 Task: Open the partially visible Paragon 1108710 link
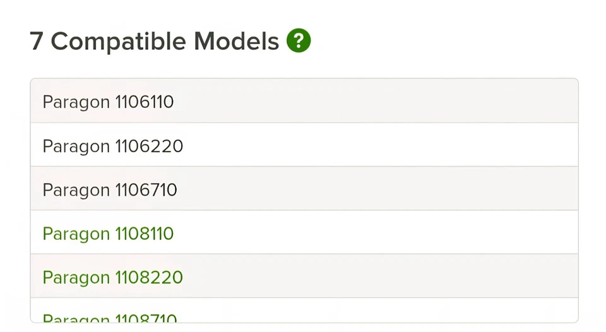click(110, 318)
